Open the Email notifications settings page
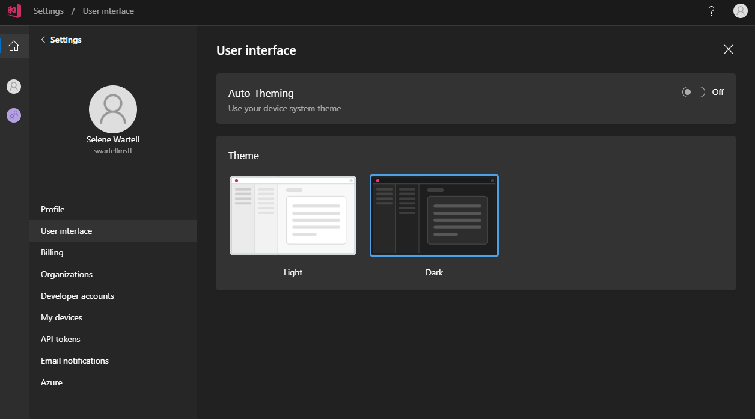Screen dimensions: 755x419 click(x=113, y=361)
